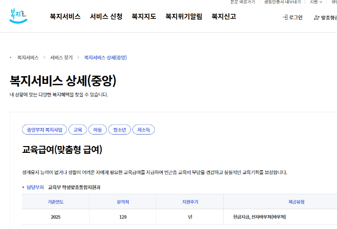This screenshot has height=229, width=337.
Task: Open the 복지서비스 menu
Action: (65, 16)
